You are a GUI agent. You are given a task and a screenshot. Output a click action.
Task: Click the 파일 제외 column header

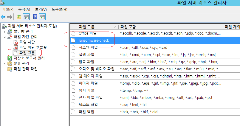tap(232, 27)
